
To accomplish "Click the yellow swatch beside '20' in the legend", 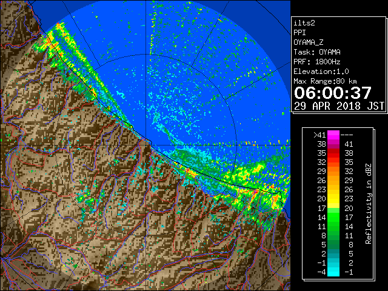I will 333,199.
